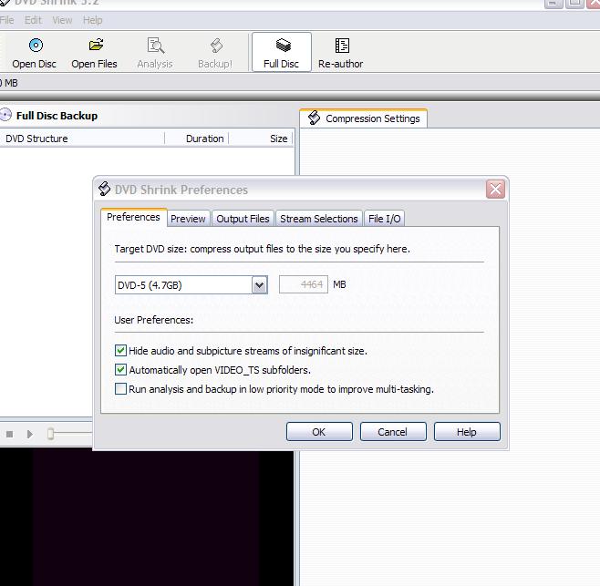The height and width of the screenshot is (586, 600).
Task: Click the black video preview area
Action: tap(146, 519)
